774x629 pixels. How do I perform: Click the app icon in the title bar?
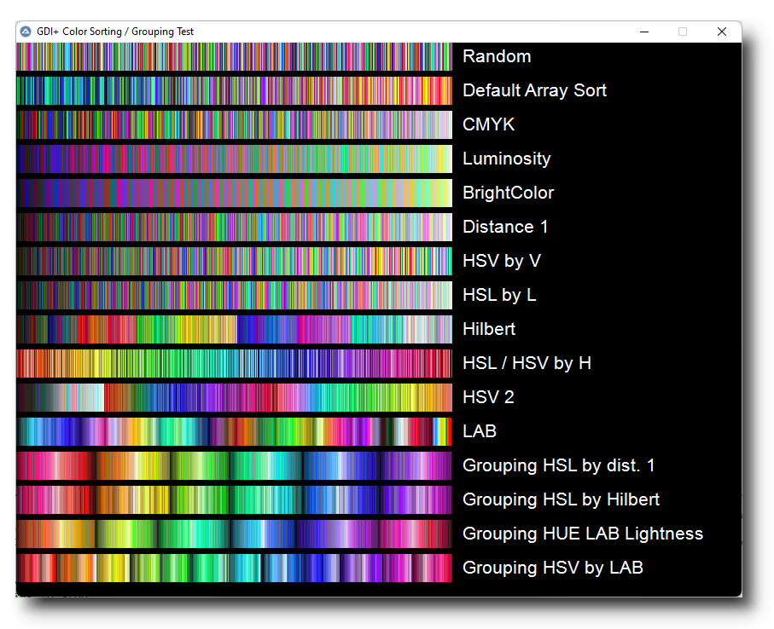[26, 32]
